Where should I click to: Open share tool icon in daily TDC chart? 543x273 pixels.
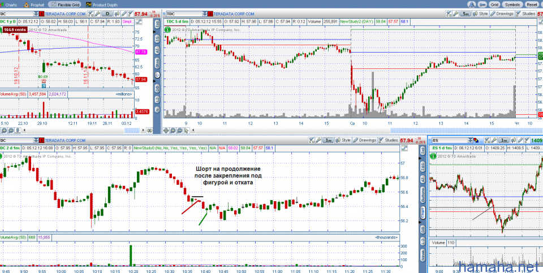point(90,14)
